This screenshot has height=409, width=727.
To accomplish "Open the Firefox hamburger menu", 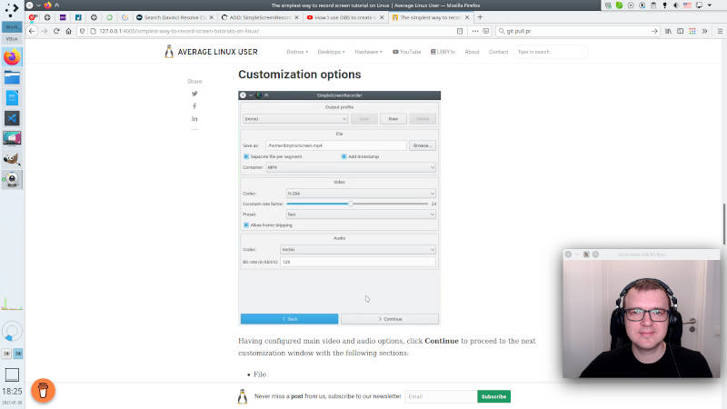I will pos(720,31).
